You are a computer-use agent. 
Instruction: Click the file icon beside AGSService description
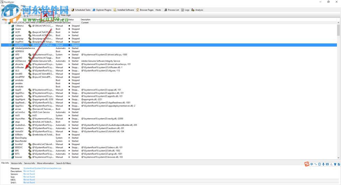(30, 61)
